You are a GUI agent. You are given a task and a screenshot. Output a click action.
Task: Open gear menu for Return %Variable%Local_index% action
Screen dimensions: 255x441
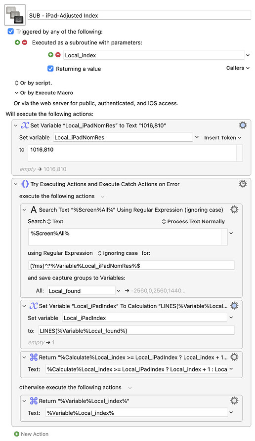(x=234, y=401)
